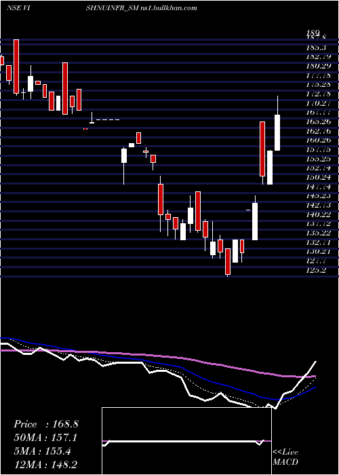Click the lowest red candle near 125.2
339x475 pixels.
coord(228,261)
